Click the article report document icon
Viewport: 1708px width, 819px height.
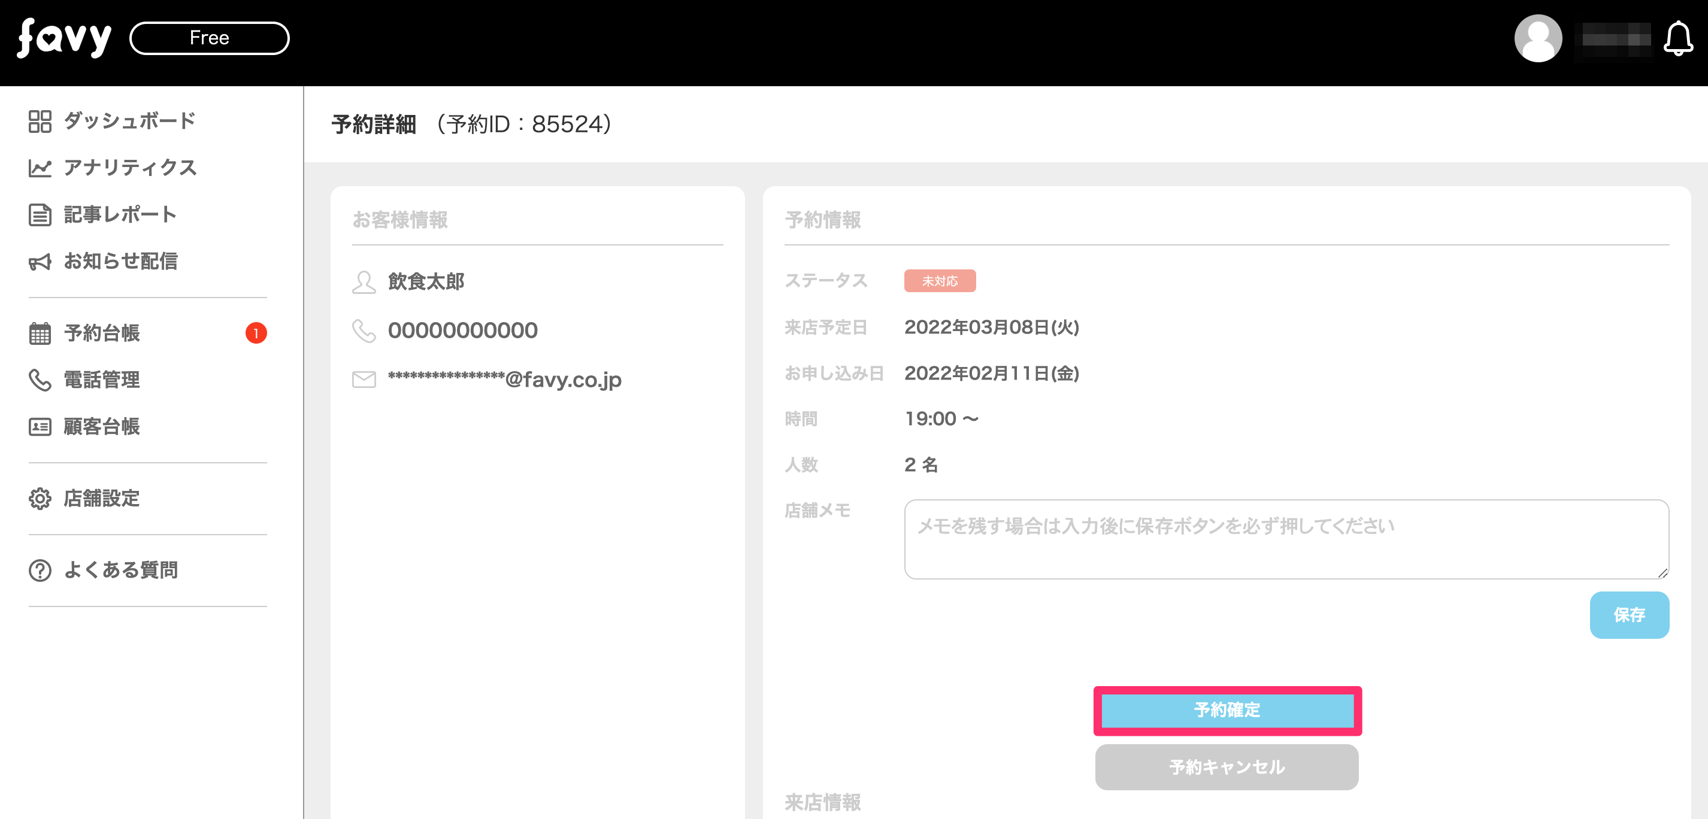tap(40, 215)
